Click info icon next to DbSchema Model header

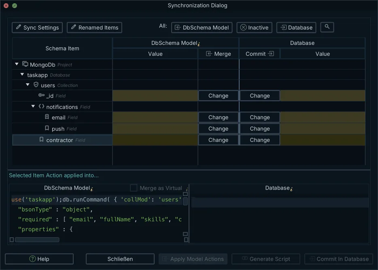pyautogui.click(x=199, y=44)
